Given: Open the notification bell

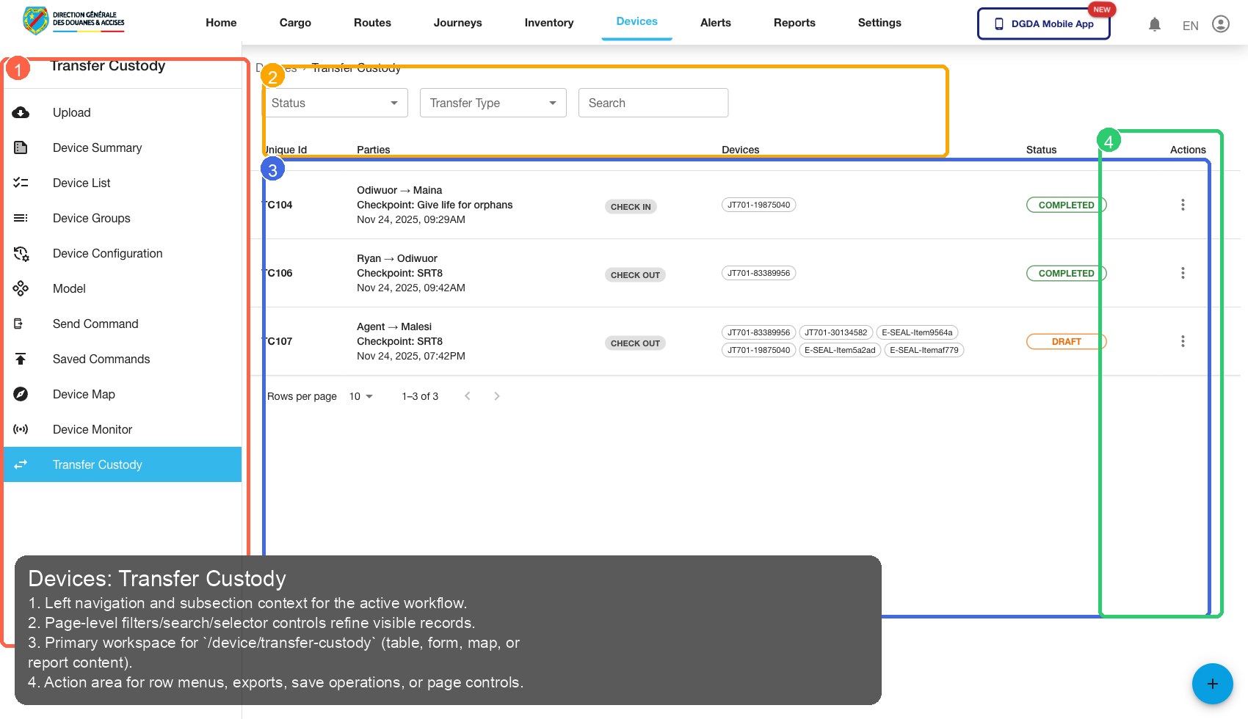Looking at the screenshot, I should 1155,23.
